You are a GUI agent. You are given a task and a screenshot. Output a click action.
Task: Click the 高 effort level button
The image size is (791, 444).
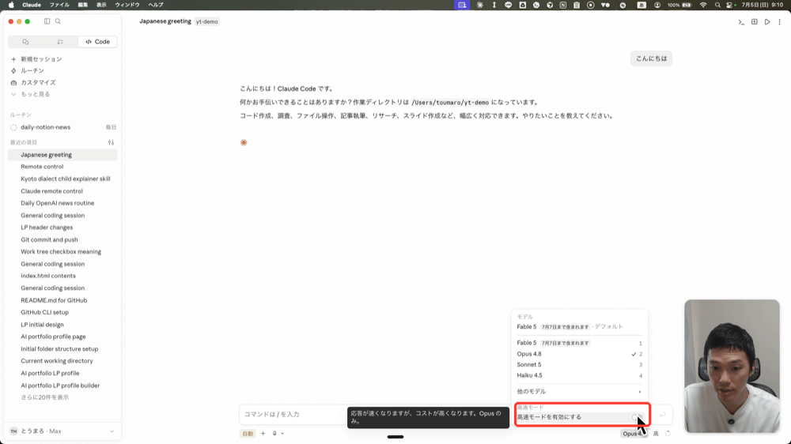click(x=656, y=434)
